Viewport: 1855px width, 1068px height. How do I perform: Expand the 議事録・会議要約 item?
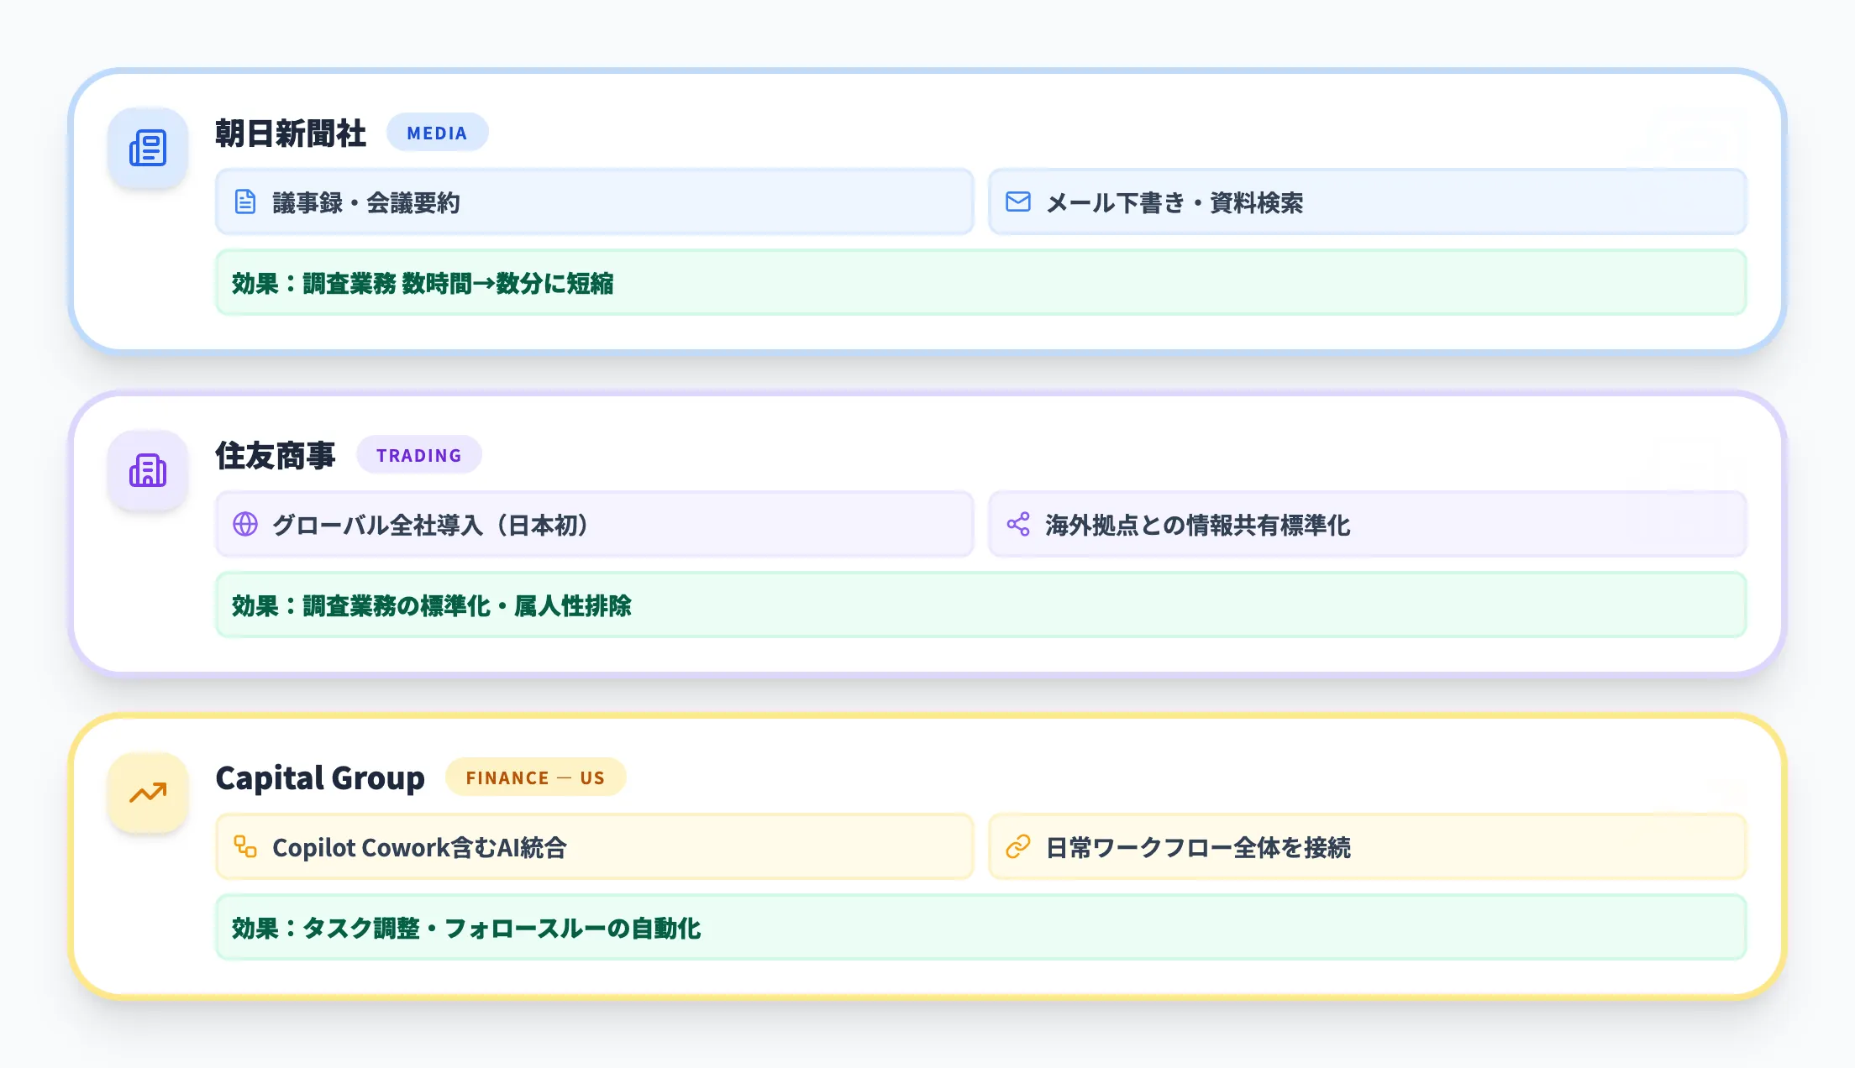coord(593,201)
